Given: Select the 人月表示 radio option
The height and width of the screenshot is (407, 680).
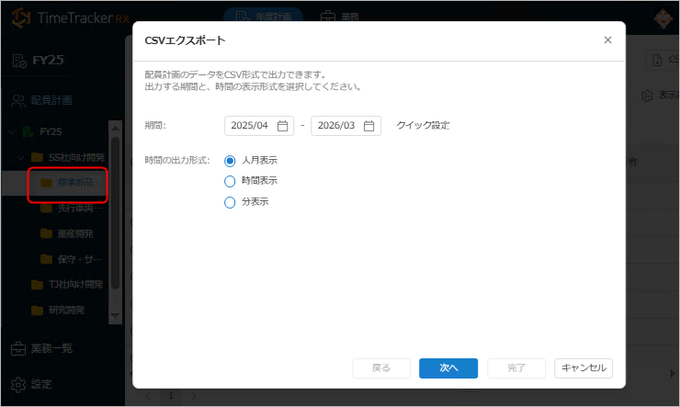Looking at the screenshot, I should pyautogui.click(x=230, y=160).
